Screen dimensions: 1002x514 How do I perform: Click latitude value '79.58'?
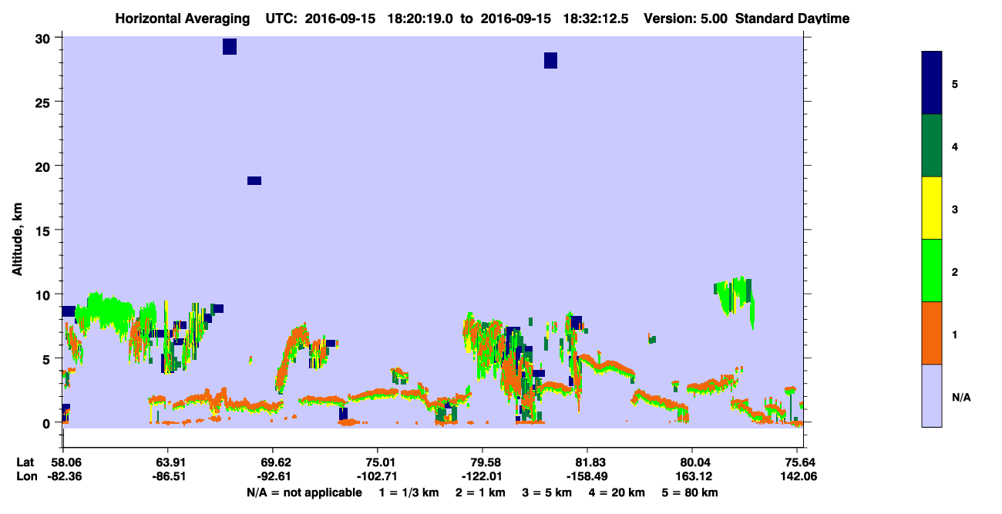point(483,462)
